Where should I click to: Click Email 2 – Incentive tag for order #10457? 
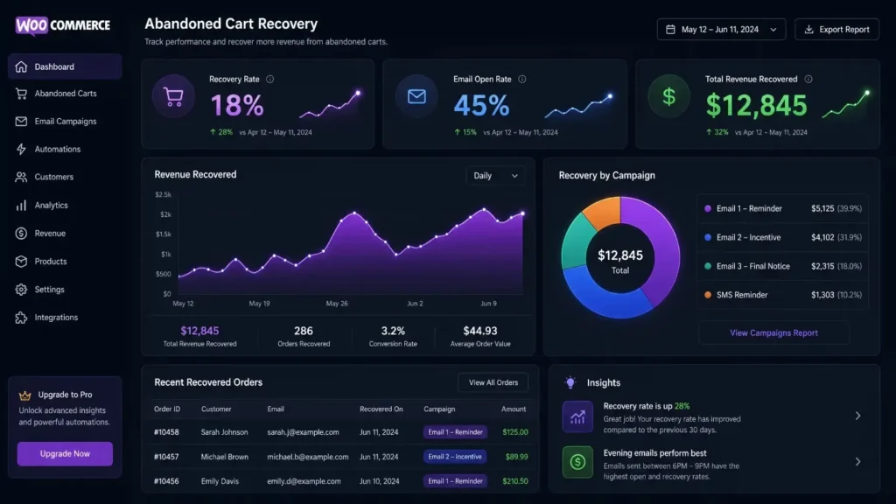point(455,457)
